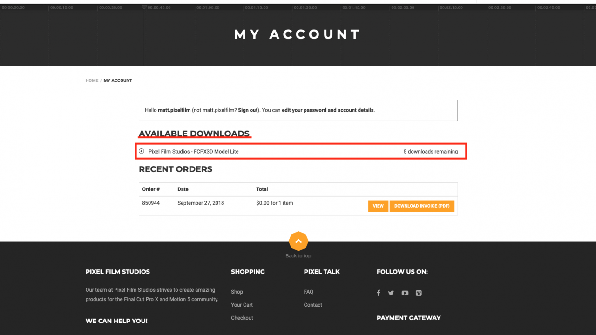Click the MY ACCOUNT page title
Screen dimensions: 596x335
click(298, 34)
